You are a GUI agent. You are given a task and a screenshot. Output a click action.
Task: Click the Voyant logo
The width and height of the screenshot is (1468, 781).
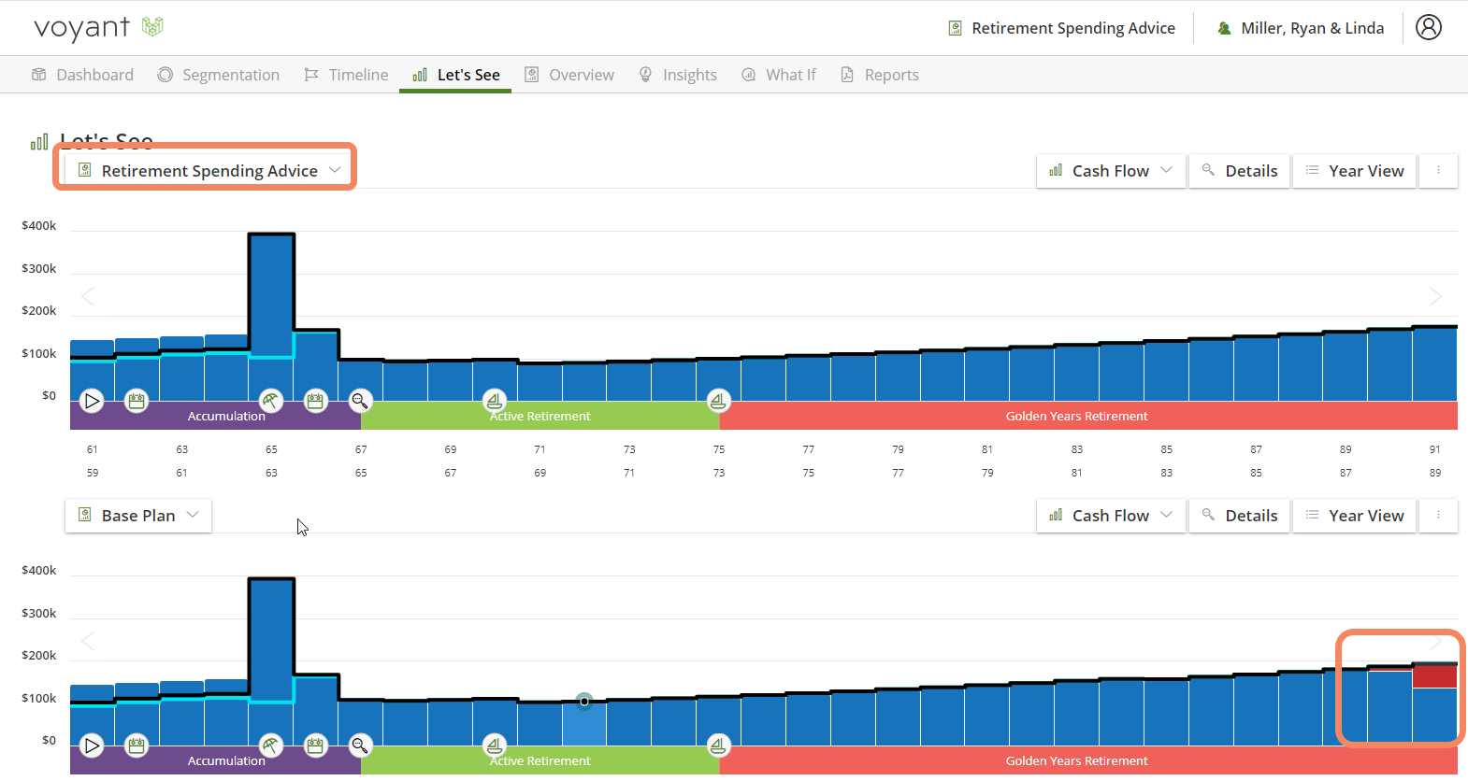98,28
